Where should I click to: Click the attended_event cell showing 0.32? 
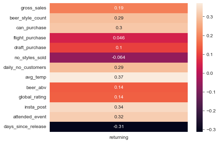(119, 117)
